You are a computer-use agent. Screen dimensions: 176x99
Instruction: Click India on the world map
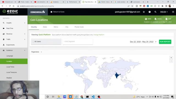pyautogui.click(x=117, y=75)
